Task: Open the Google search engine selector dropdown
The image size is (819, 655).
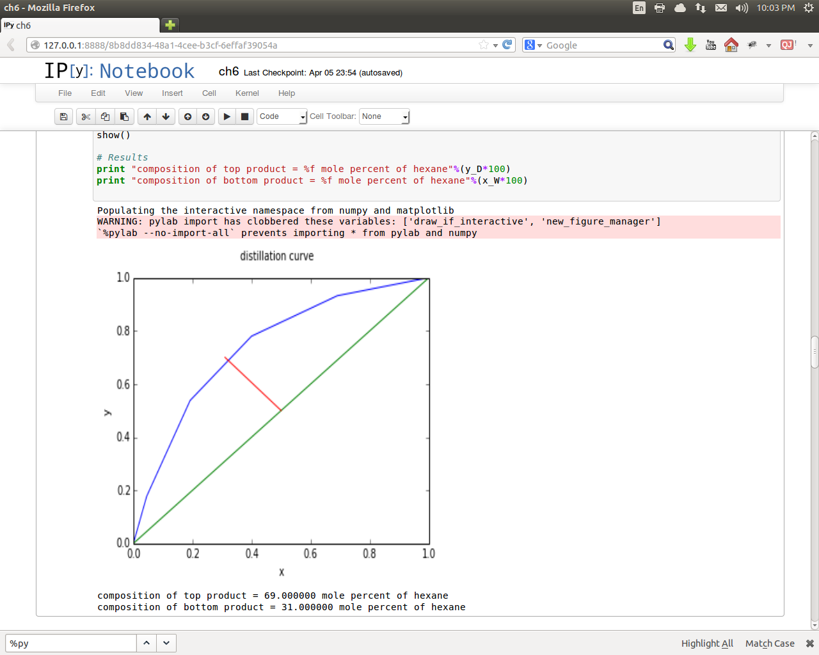Action: pyautogui.click(x=533, y=45)
